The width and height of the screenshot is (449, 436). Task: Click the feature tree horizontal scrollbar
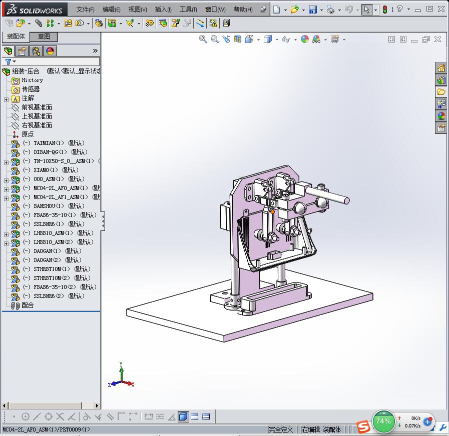45,405
